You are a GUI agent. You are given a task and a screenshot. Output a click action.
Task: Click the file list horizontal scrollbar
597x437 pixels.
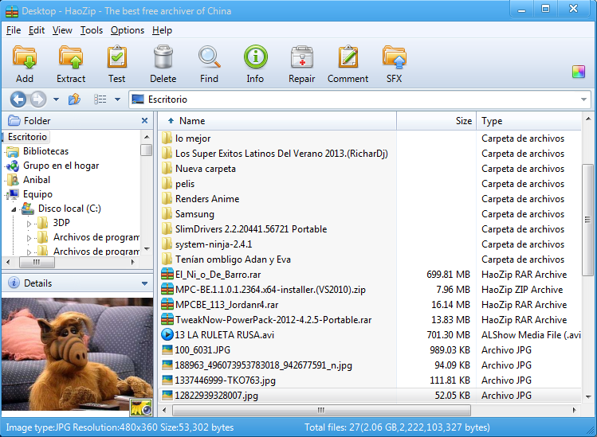point(321,410)
